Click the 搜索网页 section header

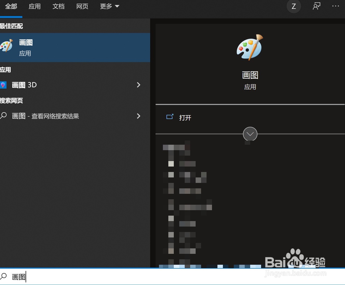[x=11, y=101]
